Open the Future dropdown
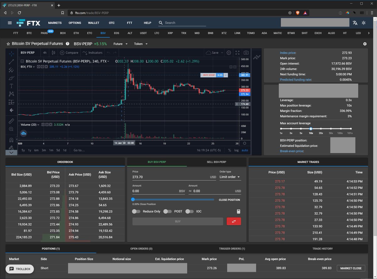The height and width of the screenshot is (279, 377). coord(120,44)
